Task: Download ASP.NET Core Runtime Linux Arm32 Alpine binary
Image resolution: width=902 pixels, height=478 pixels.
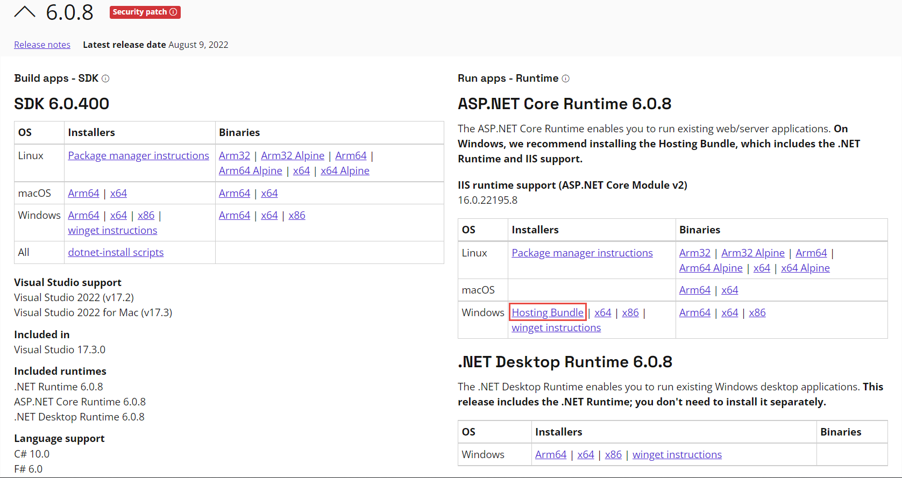Action: pyautogui.click(x=753, y=253)
